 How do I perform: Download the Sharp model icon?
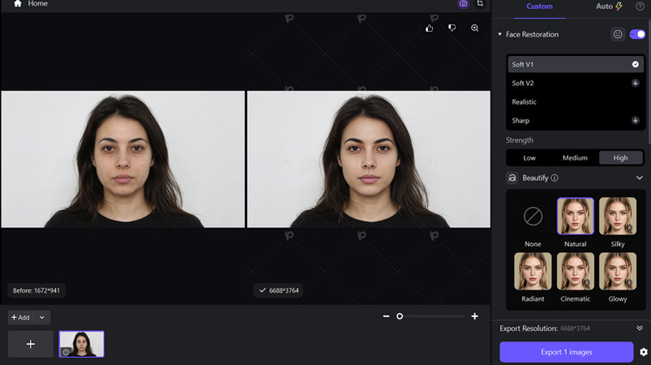click(636, 120)
